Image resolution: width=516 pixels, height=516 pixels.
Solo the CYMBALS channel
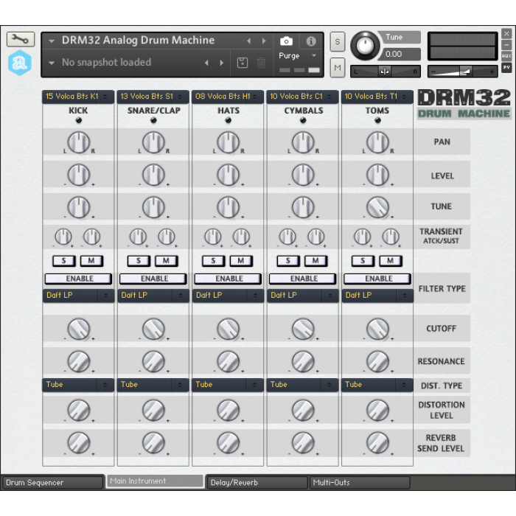click(288, 261)
